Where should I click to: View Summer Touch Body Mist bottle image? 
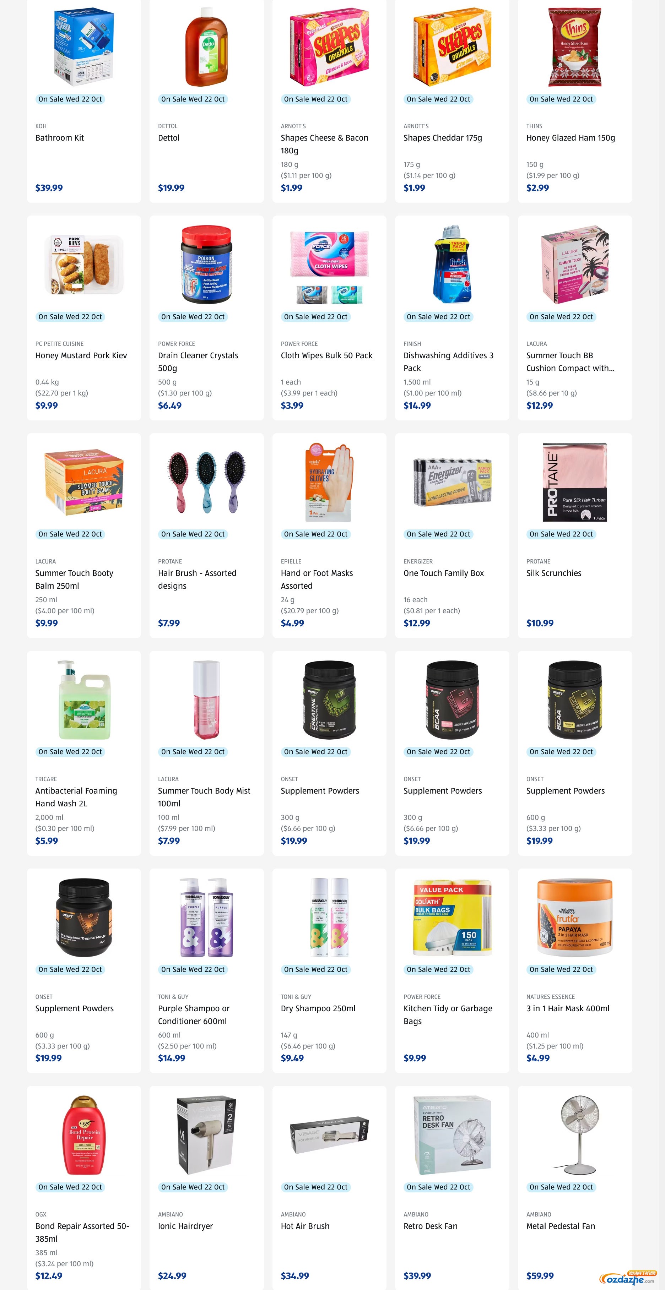pos(206,700)
